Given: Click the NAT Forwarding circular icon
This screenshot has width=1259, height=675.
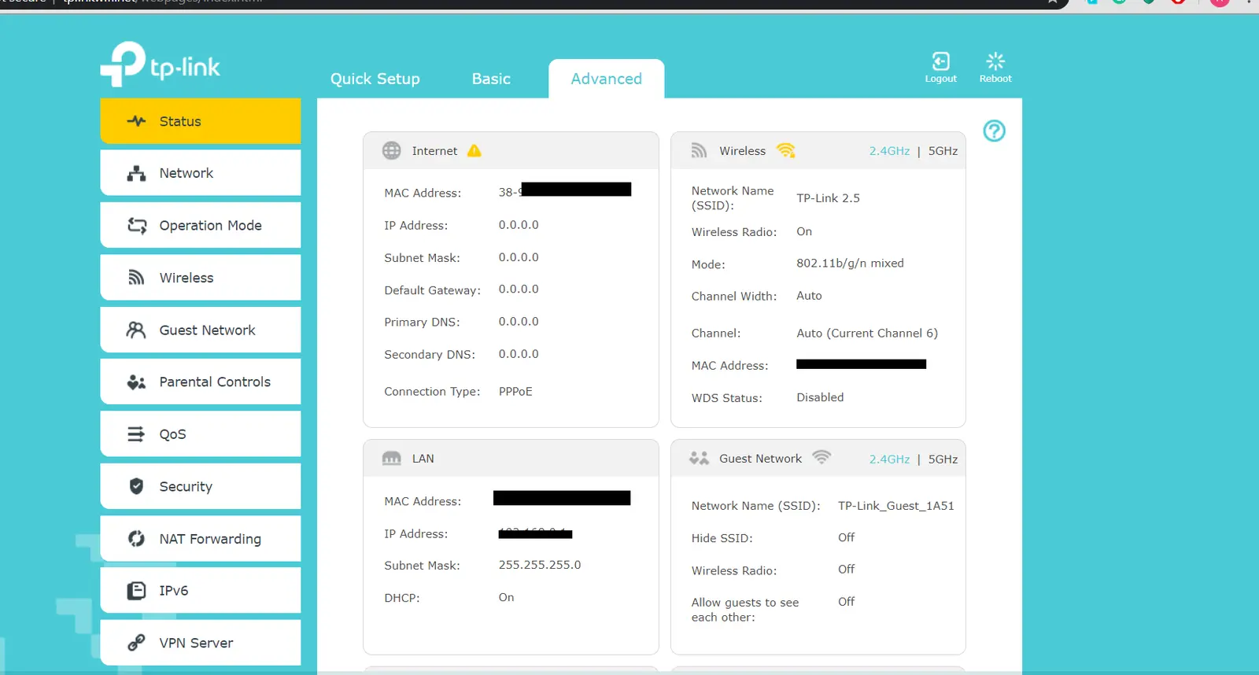Looking at the screenshot, I should [136, 539].
